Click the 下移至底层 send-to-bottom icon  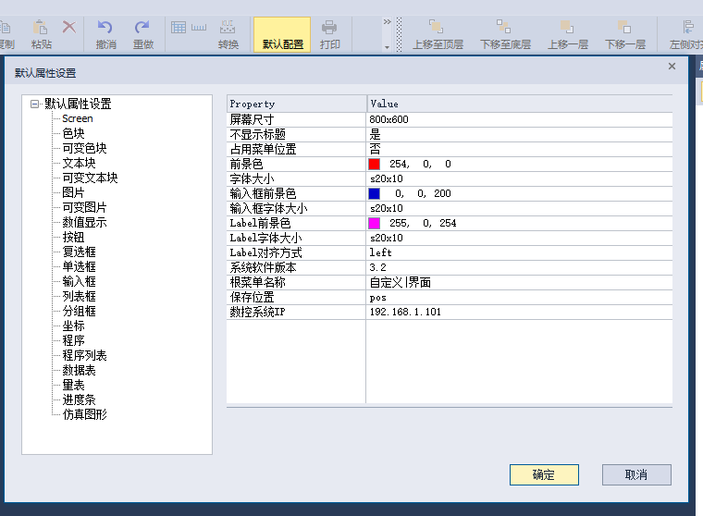504,27
